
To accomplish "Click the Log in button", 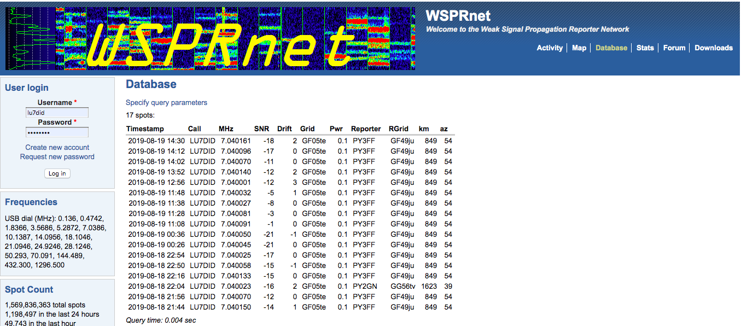I will [57, 173].
